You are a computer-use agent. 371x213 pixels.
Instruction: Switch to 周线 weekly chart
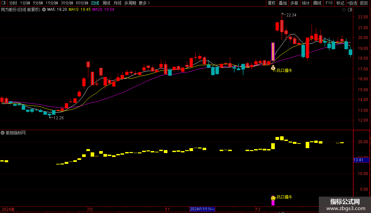pos(106,3)
